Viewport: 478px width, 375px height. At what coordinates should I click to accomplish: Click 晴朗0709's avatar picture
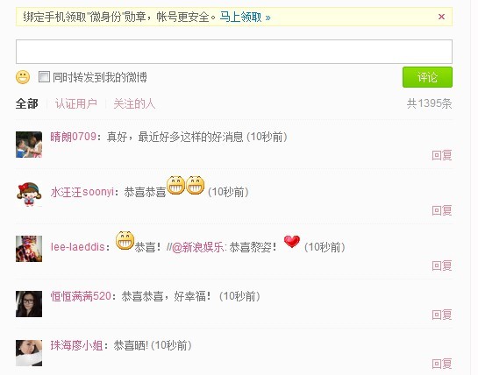pyautogui.click(x=29, y=145)
